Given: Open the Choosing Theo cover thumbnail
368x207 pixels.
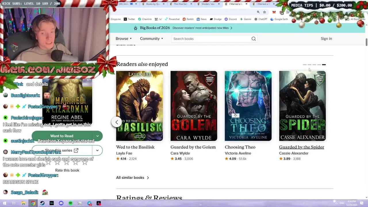Looking at the screenshot, I should pyautogui.click(x=248, y=106).
